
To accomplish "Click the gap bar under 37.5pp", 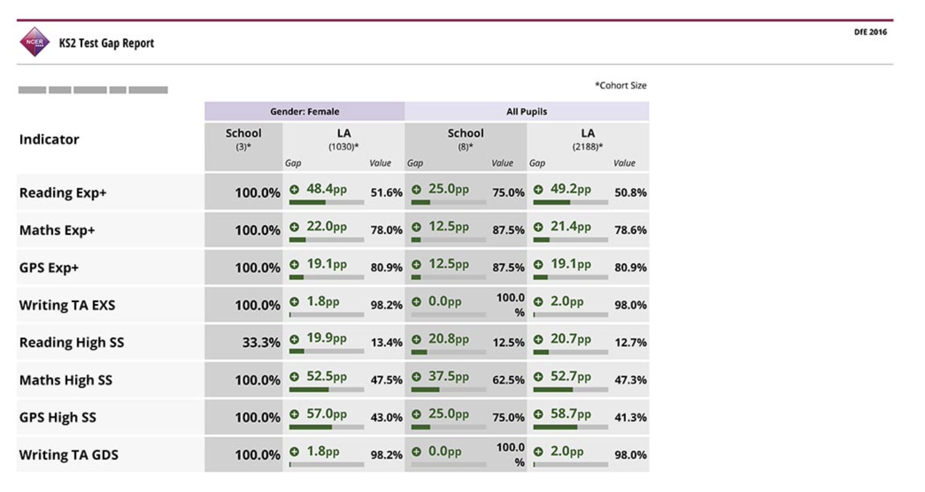I will (448, 390).
